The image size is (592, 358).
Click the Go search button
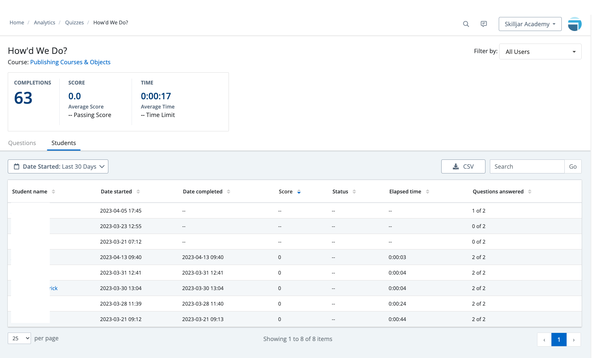[573, 166]
